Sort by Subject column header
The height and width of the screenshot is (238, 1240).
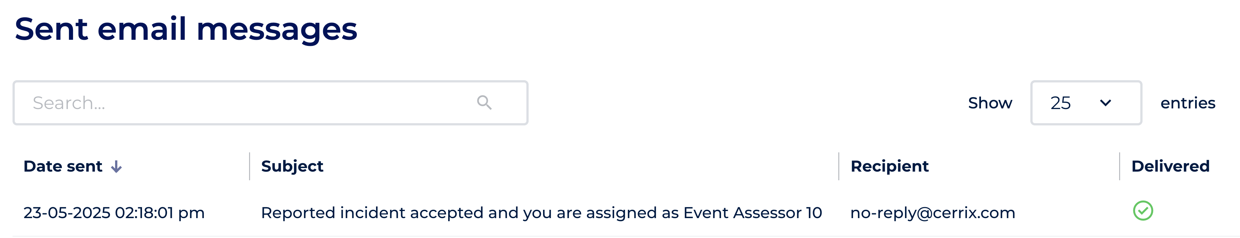(292, 166)
